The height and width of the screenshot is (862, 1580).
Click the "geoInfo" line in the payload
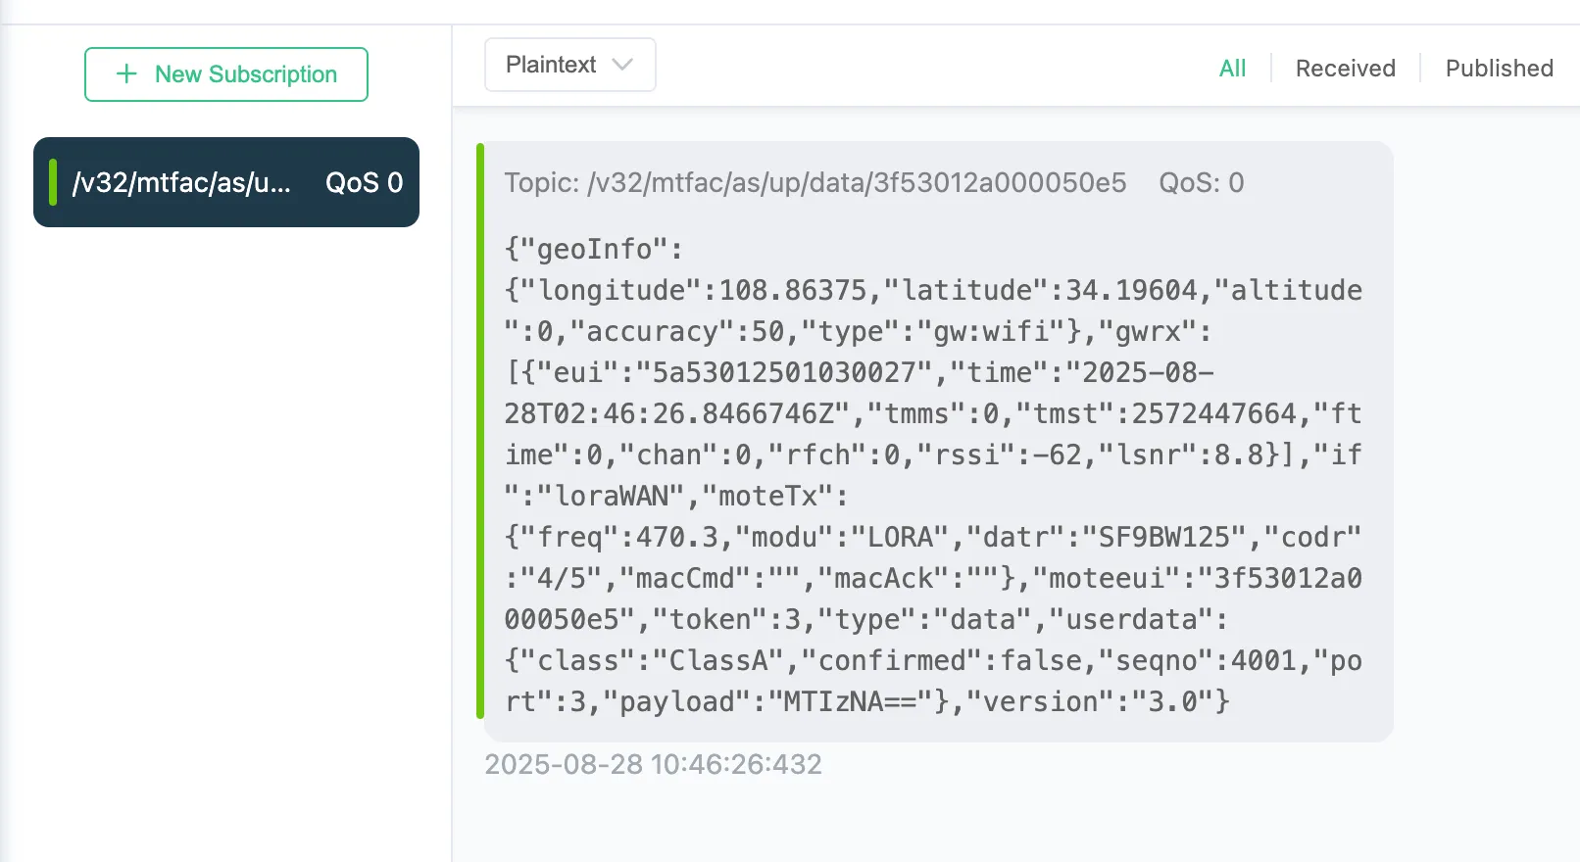[x=594, y=249]
